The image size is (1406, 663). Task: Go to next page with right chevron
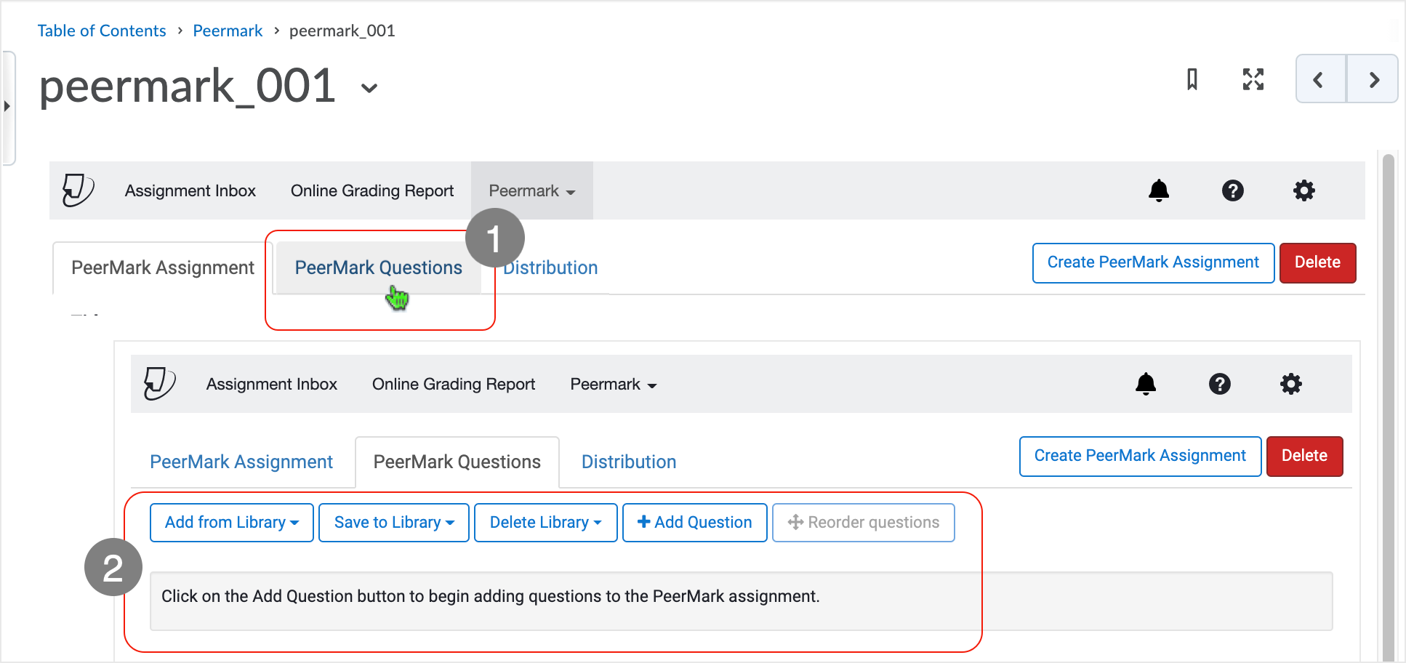(x=1373, y=79)
